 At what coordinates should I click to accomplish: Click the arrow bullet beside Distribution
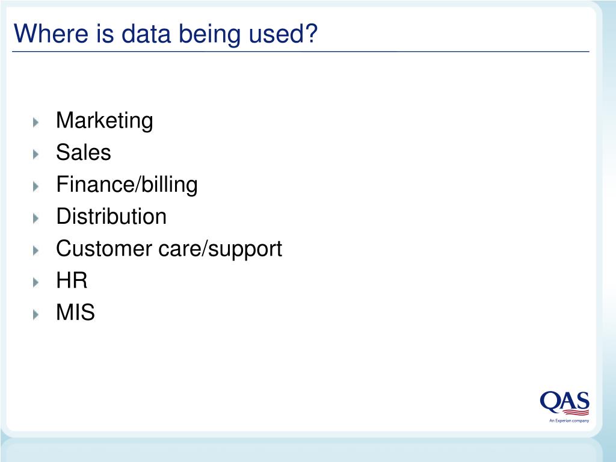[x=35, y=218]
